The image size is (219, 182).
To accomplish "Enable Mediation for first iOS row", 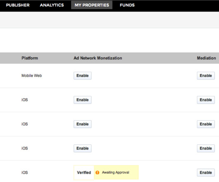I will [x=206, y=100].
